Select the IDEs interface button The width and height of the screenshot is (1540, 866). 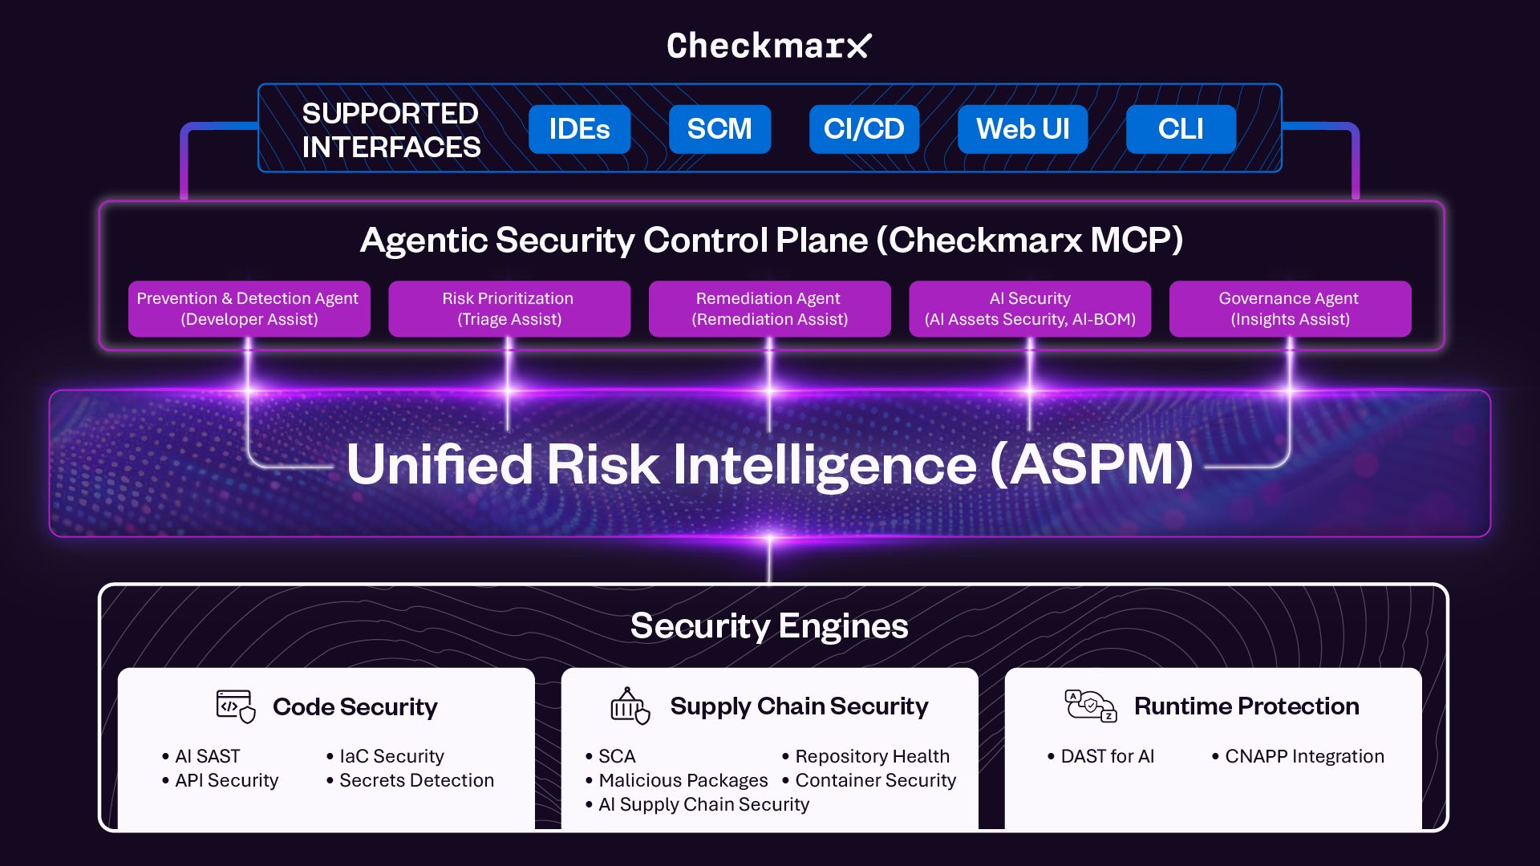click(x=579, y=129)
